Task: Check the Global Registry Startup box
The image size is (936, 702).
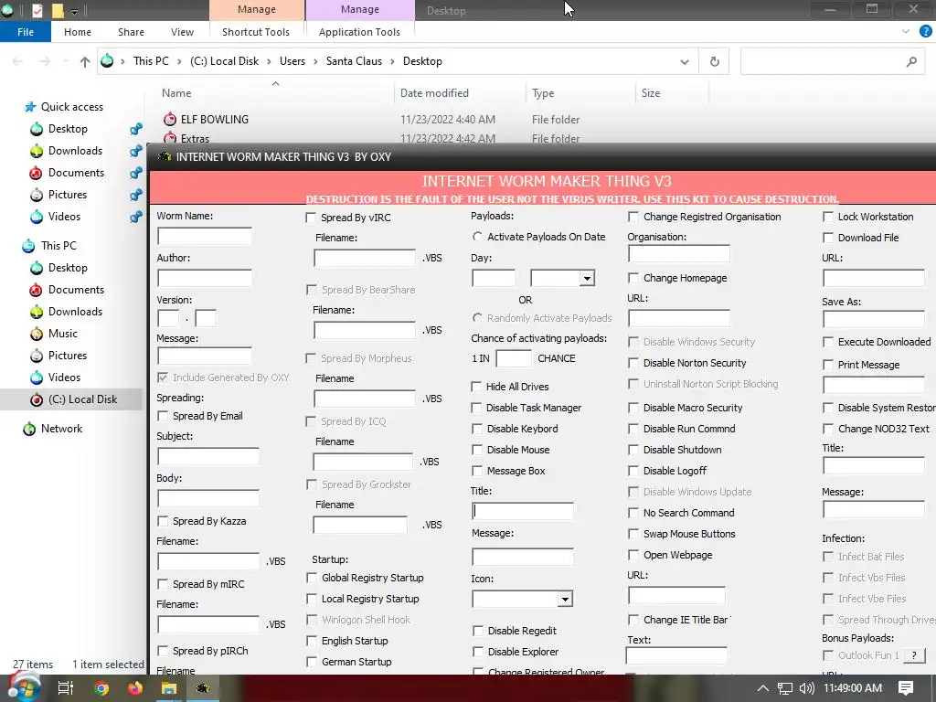Action: pos(312,578)
